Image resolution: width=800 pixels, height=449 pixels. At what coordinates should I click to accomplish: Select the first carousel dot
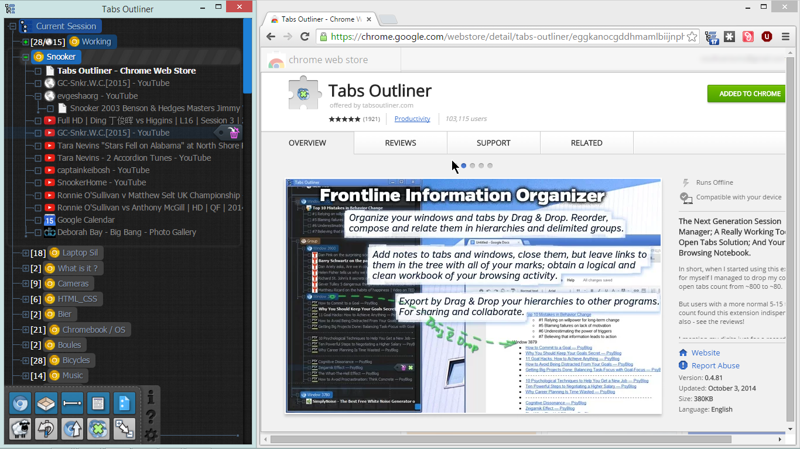[x=464, y=165]
